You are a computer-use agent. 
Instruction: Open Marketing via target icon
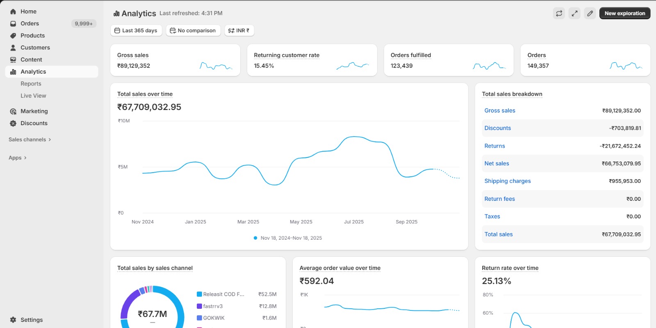13,111
